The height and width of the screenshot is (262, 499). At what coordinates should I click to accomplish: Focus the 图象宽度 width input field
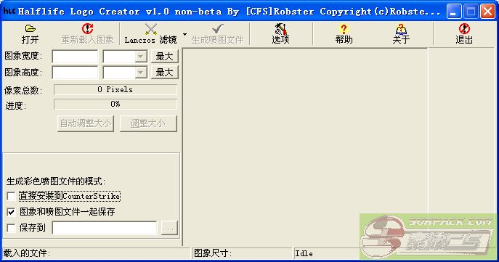point(75,57)
